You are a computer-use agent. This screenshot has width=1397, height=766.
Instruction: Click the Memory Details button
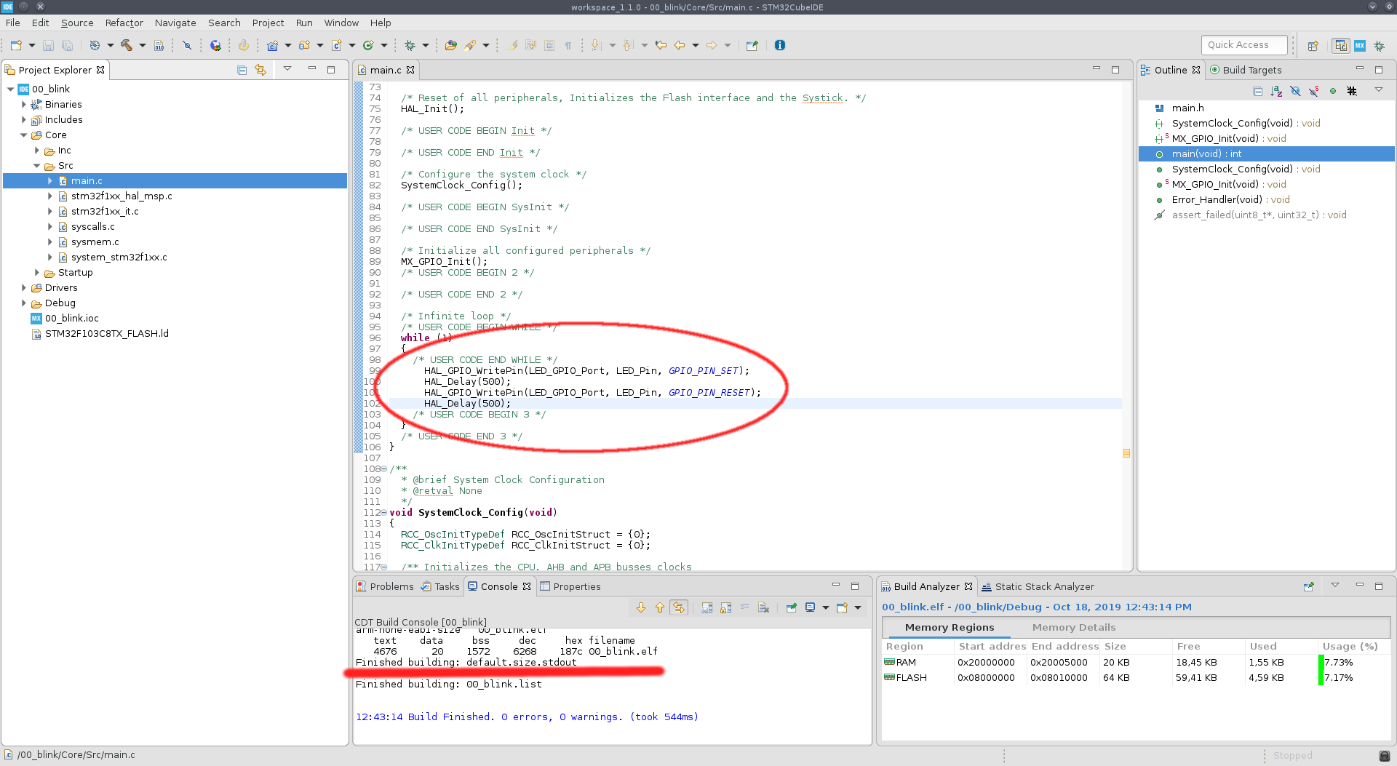point(1073,627)
